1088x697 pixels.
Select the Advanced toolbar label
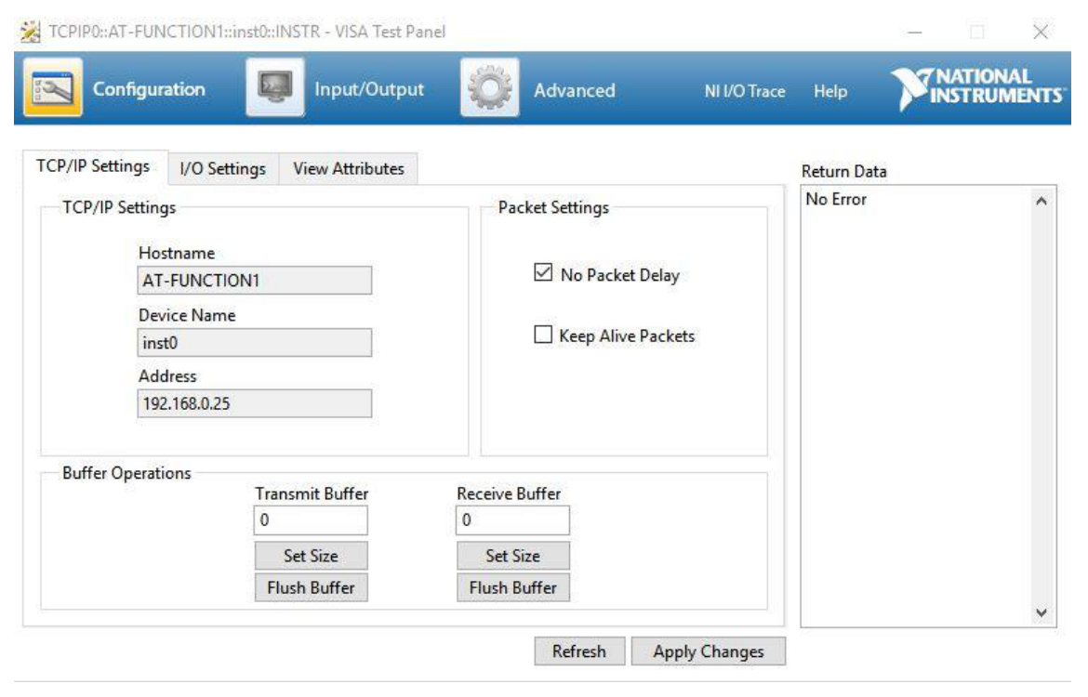(575, 90)
